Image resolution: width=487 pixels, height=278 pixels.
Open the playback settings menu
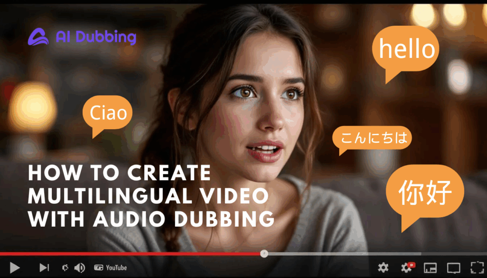coord(383,268)
